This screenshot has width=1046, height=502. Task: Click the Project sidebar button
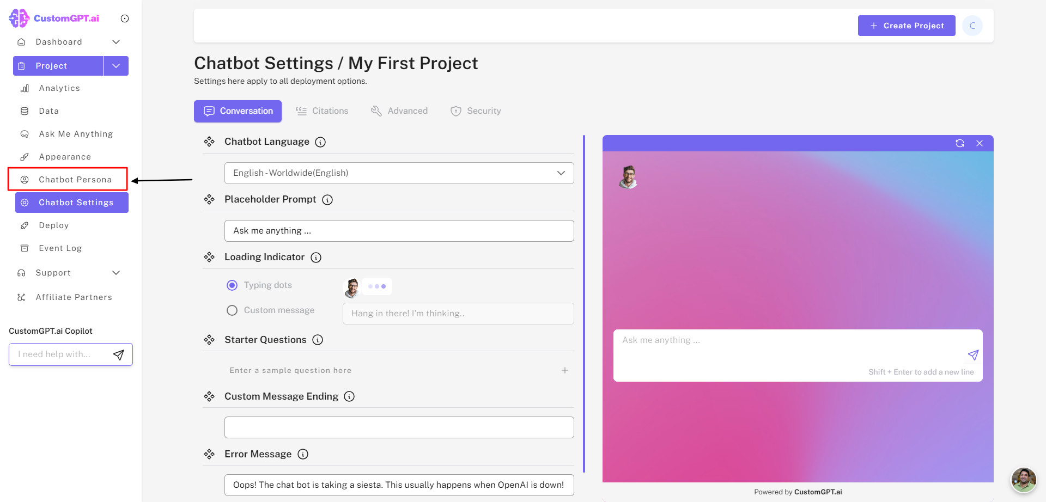coord(58,66)
